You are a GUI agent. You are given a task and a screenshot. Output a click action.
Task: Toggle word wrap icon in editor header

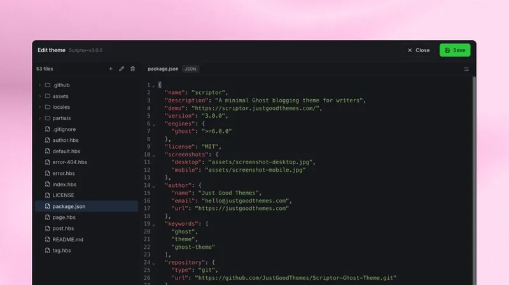coord(466,69)
